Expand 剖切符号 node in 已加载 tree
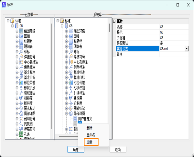This screenshot has width=194, height=157. (x=17, y=119)
